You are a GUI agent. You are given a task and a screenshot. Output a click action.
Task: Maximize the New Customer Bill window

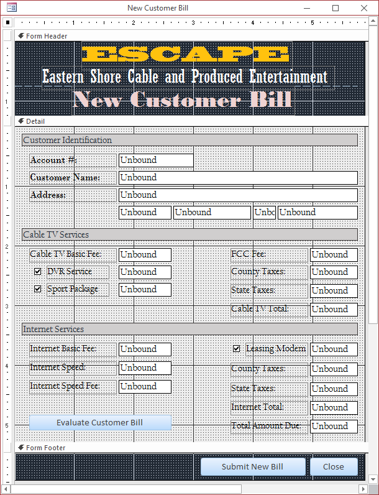click(x=336, y=8)
